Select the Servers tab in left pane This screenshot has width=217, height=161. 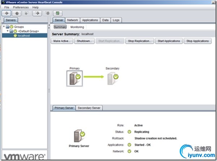[11, 20]
